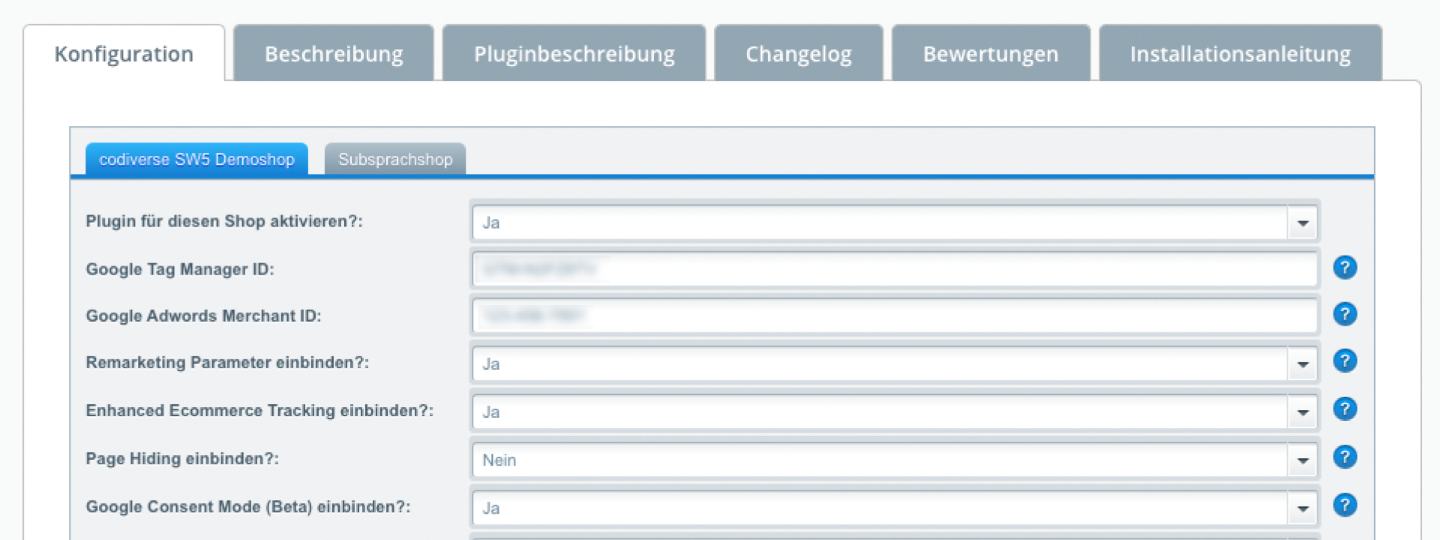Switch to Subsprachshop shop tab
The width and height of the screenshot is (1440, 540).
pyautogui.click(x=395, y=159)
